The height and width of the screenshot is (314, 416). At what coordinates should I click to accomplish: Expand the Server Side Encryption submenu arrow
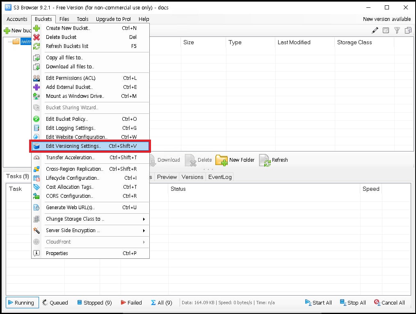tap(144, 230)
